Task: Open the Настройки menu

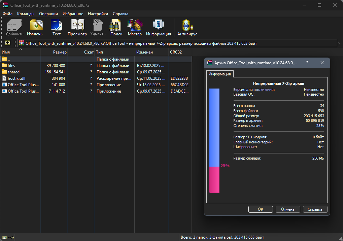Action: pyautogui.click(x=98, y=13)
